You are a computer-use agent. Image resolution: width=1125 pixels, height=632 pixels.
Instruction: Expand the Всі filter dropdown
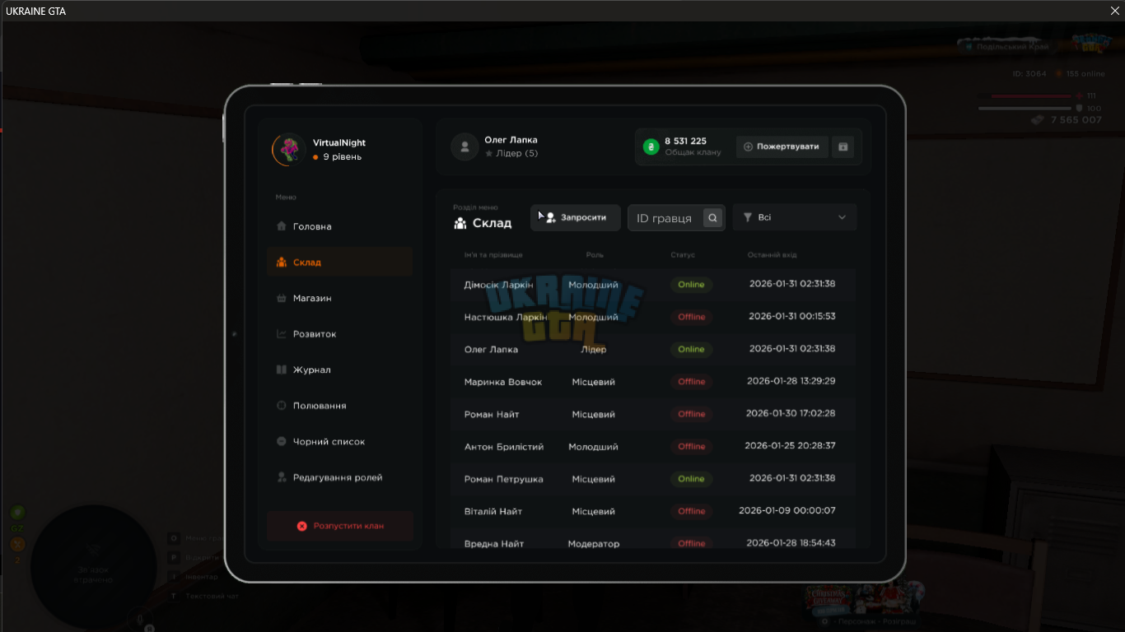pos(795,217)
